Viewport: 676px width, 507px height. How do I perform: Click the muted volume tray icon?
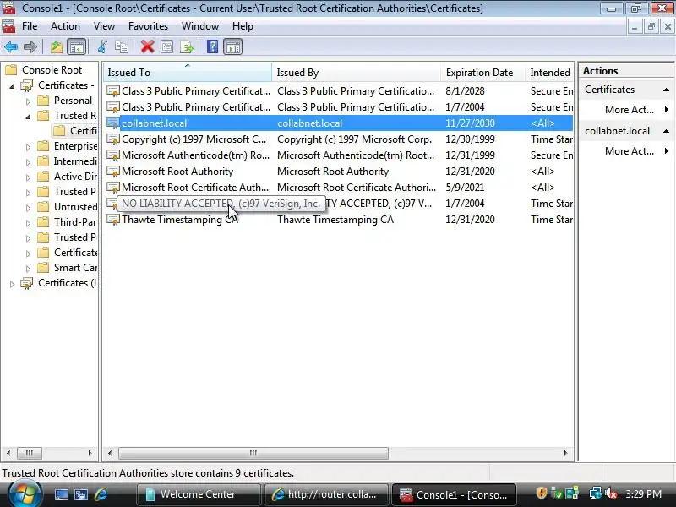pos(611,493)
